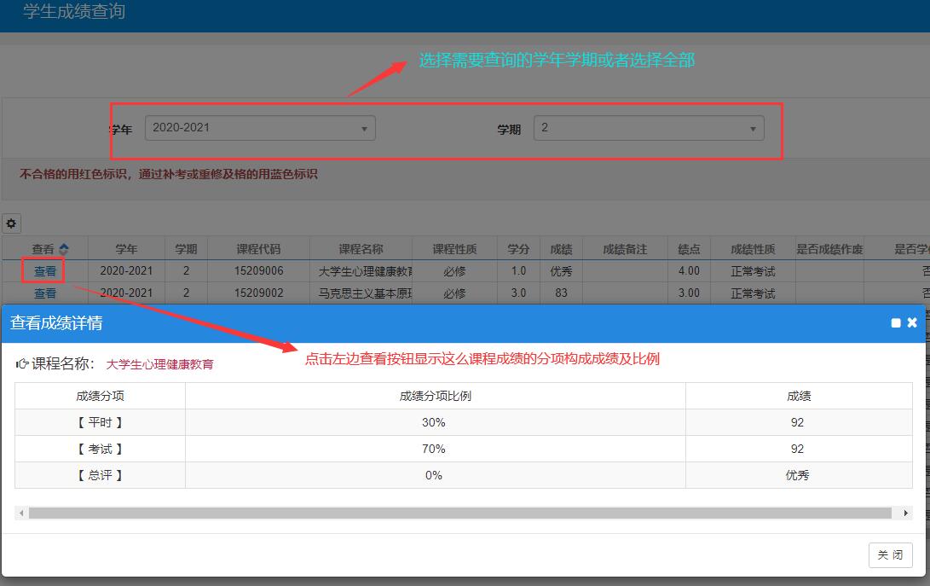Click the 课程性质 column header
The height and width of the screenshot is (586, 930).
point(454,249)
